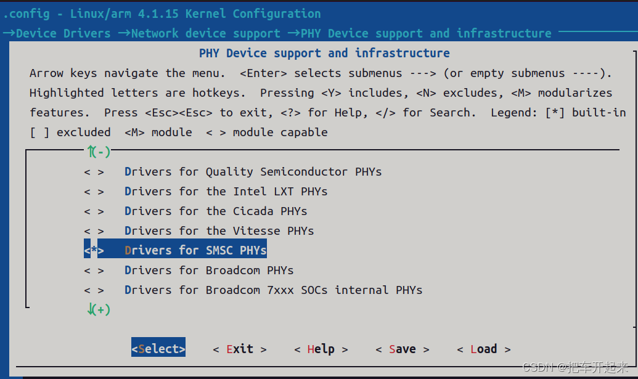Toggle the SMSC PHYs built-in marker
The width and height of the screenshot is (638, 379).
pyautogui.click(x=94, y=250)
